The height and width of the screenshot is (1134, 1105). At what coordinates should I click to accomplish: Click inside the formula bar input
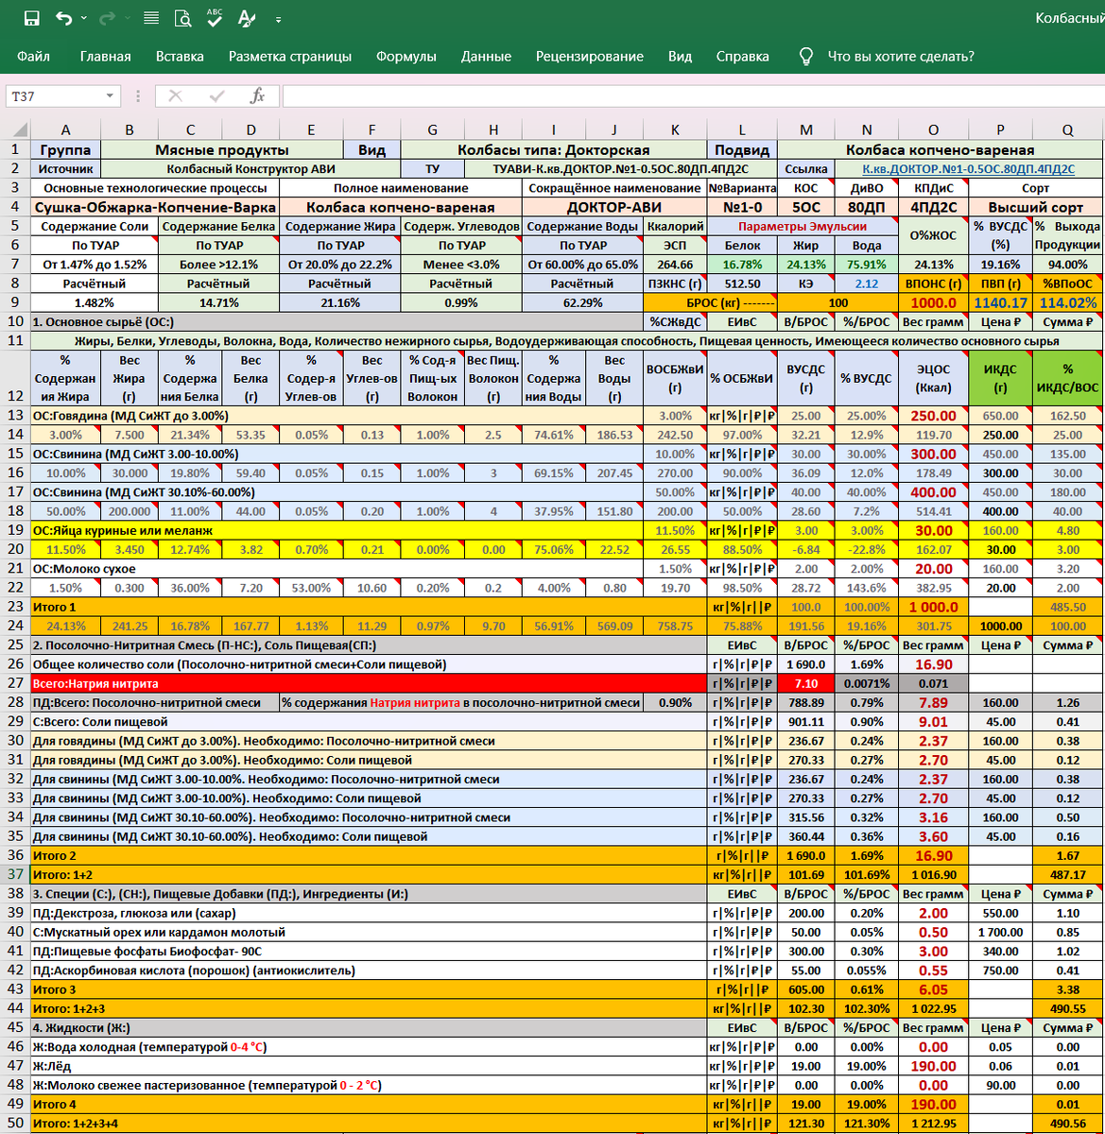[x=692, y=96]
